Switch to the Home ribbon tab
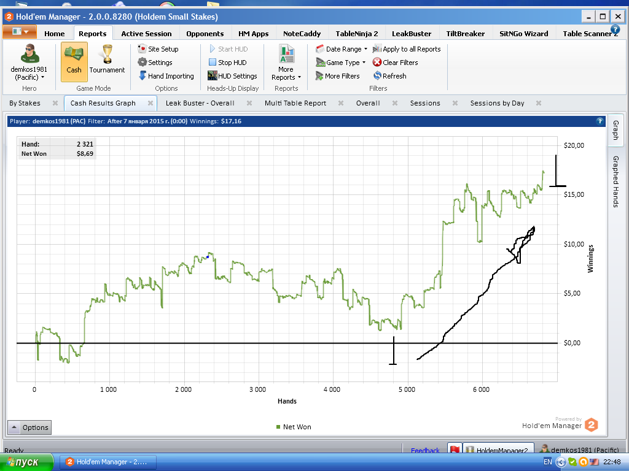 [x=55, y=34]
